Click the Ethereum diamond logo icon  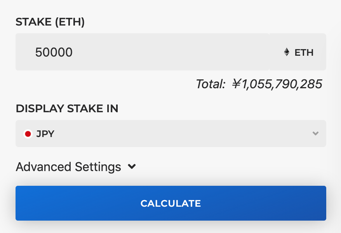point(287,52)
